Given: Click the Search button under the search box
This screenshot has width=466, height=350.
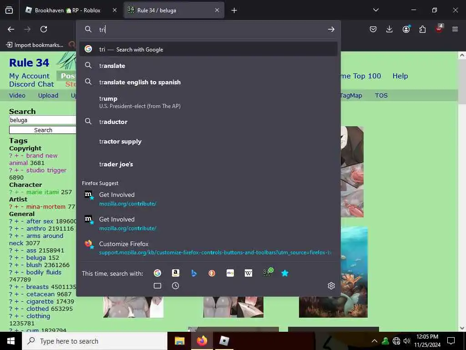Looking at the screenshot, I should click(x=43, y=130).
